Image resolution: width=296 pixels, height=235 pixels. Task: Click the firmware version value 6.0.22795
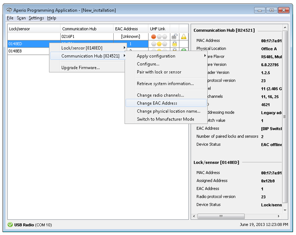pyautogui.click(x=270, y=65)
